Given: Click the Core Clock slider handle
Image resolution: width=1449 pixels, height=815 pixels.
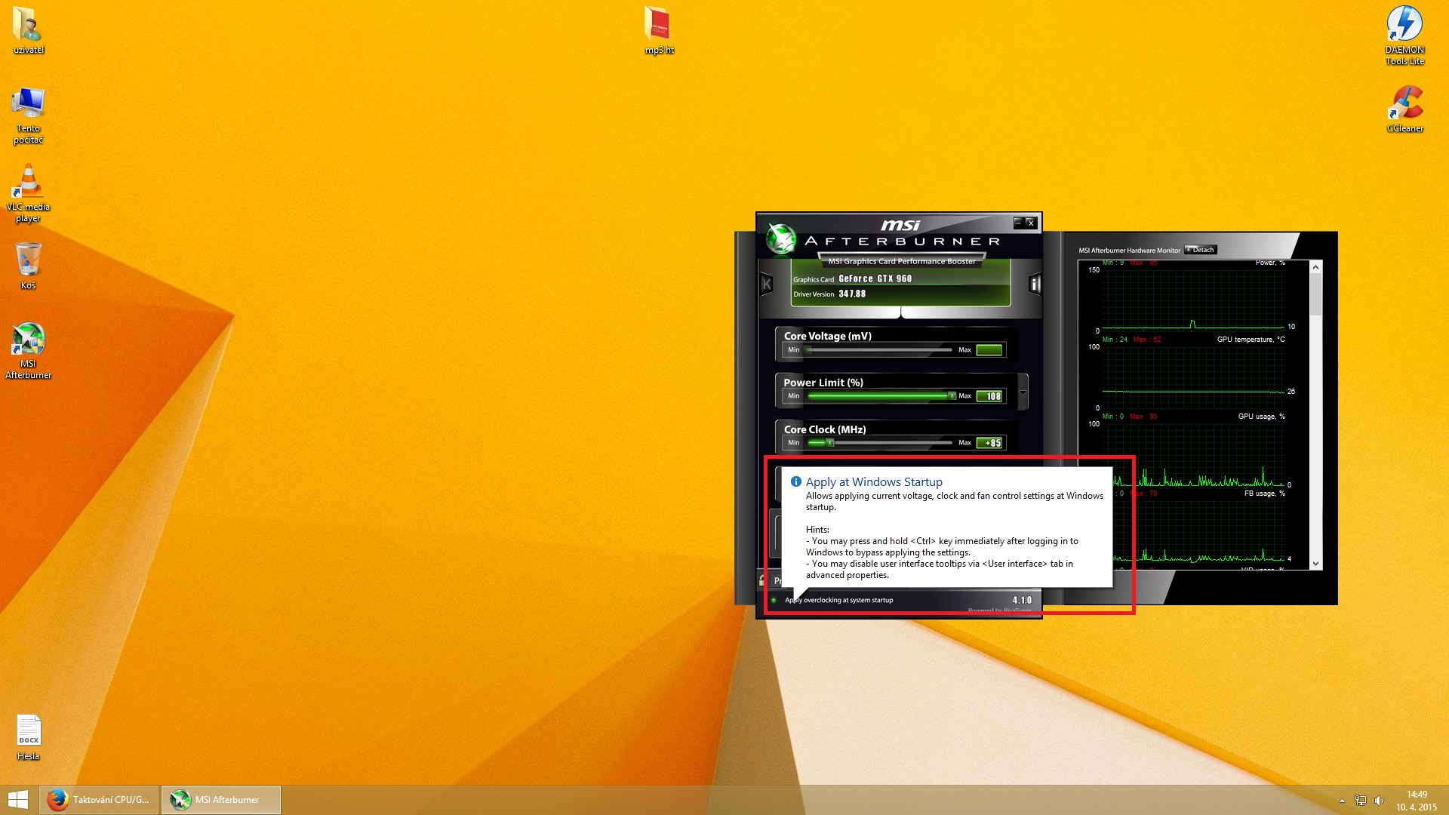Looking at the screenshot, I should click(829, 443).
